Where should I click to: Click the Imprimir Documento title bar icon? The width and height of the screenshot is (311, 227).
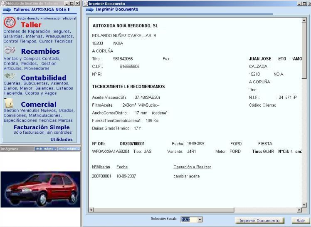(x=86, y=4)
